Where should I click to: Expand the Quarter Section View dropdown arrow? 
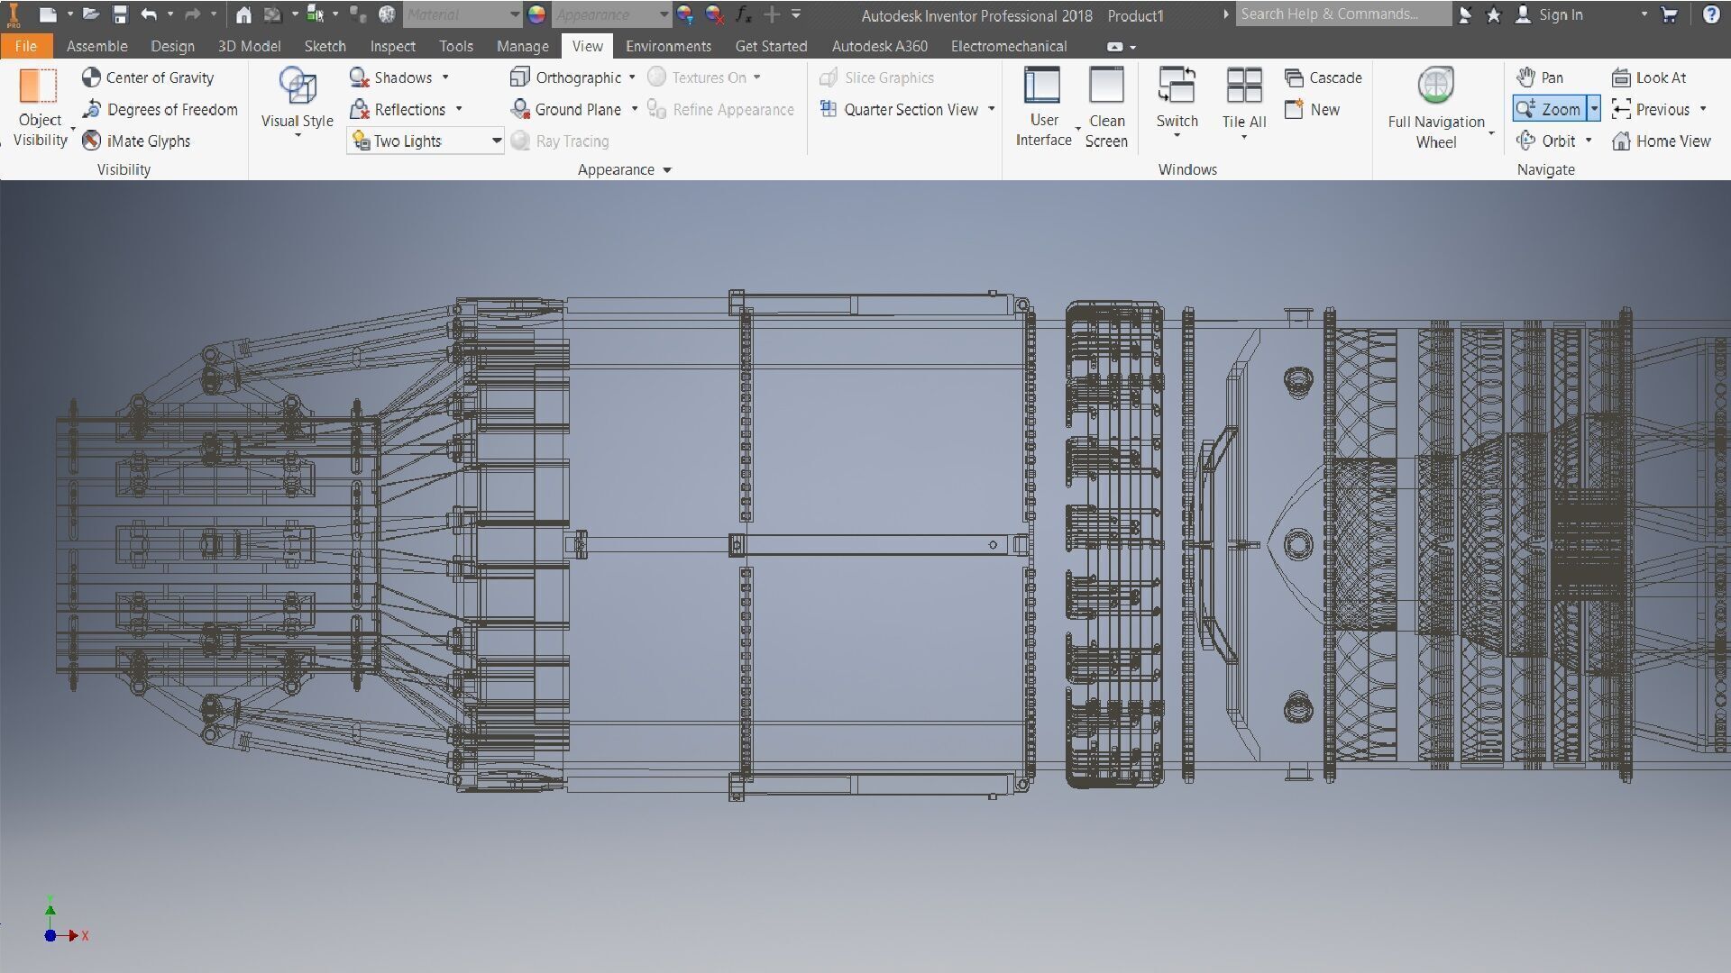[992, 109]
